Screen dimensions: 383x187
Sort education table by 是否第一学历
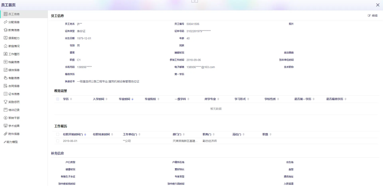pos(313,99)
